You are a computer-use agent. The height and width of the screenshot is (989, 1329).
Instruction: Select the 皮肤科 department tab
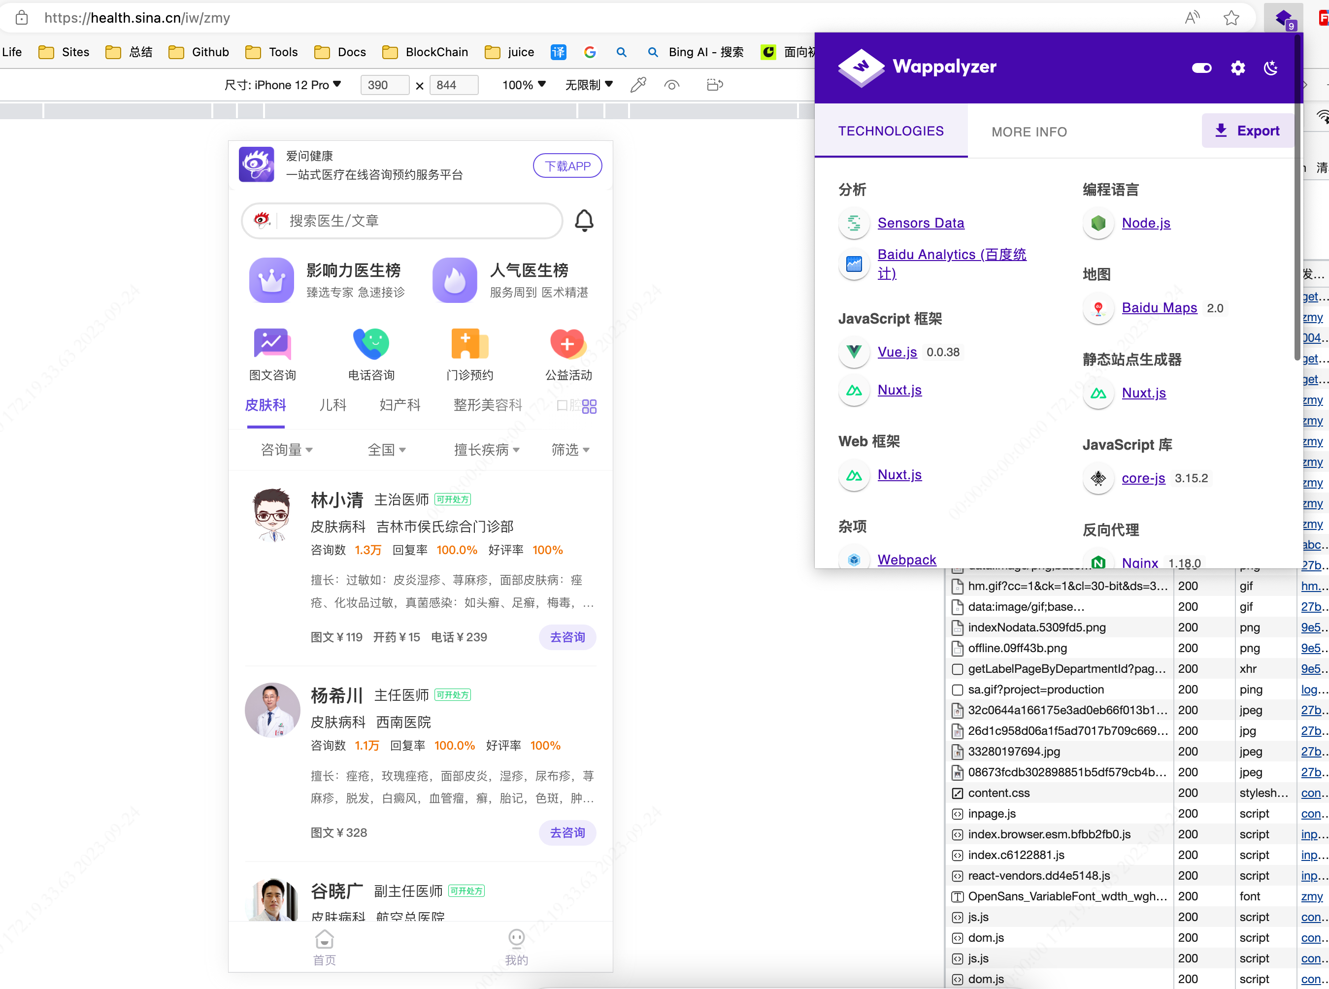click(266, 405)
